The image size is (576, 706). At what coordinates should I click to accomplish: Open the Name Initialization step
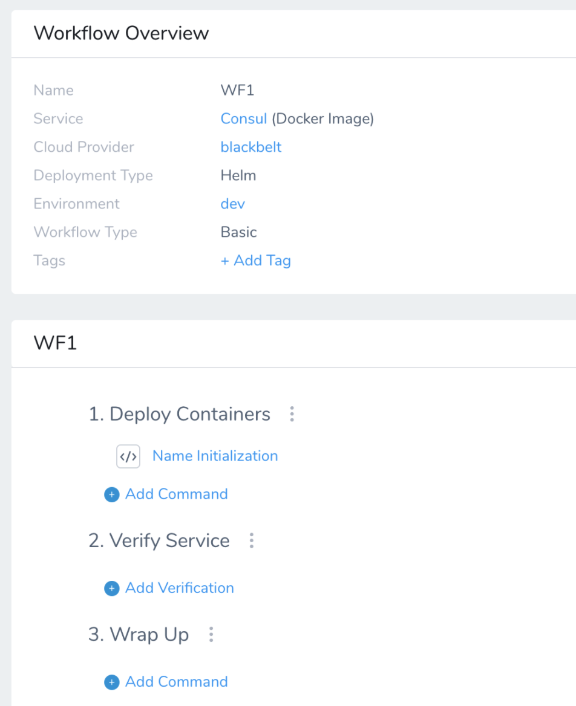click(x=215, y=456)
